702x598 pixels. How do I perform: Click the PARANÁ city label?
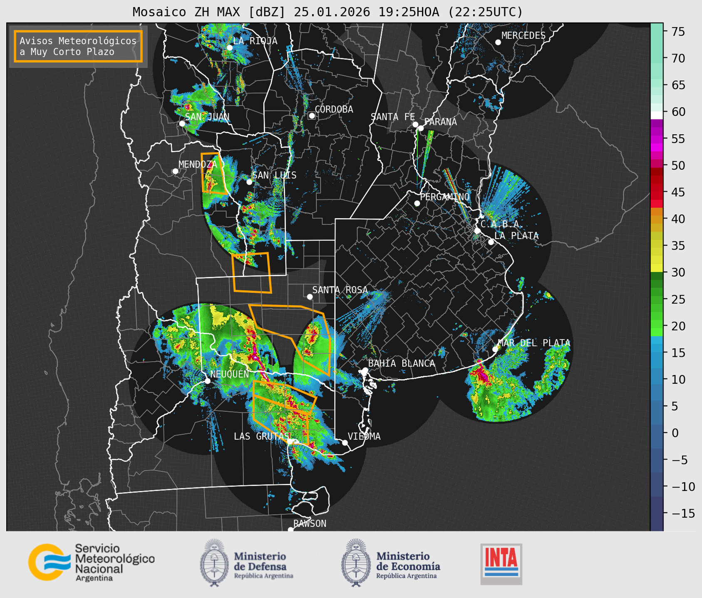[440, 121]
